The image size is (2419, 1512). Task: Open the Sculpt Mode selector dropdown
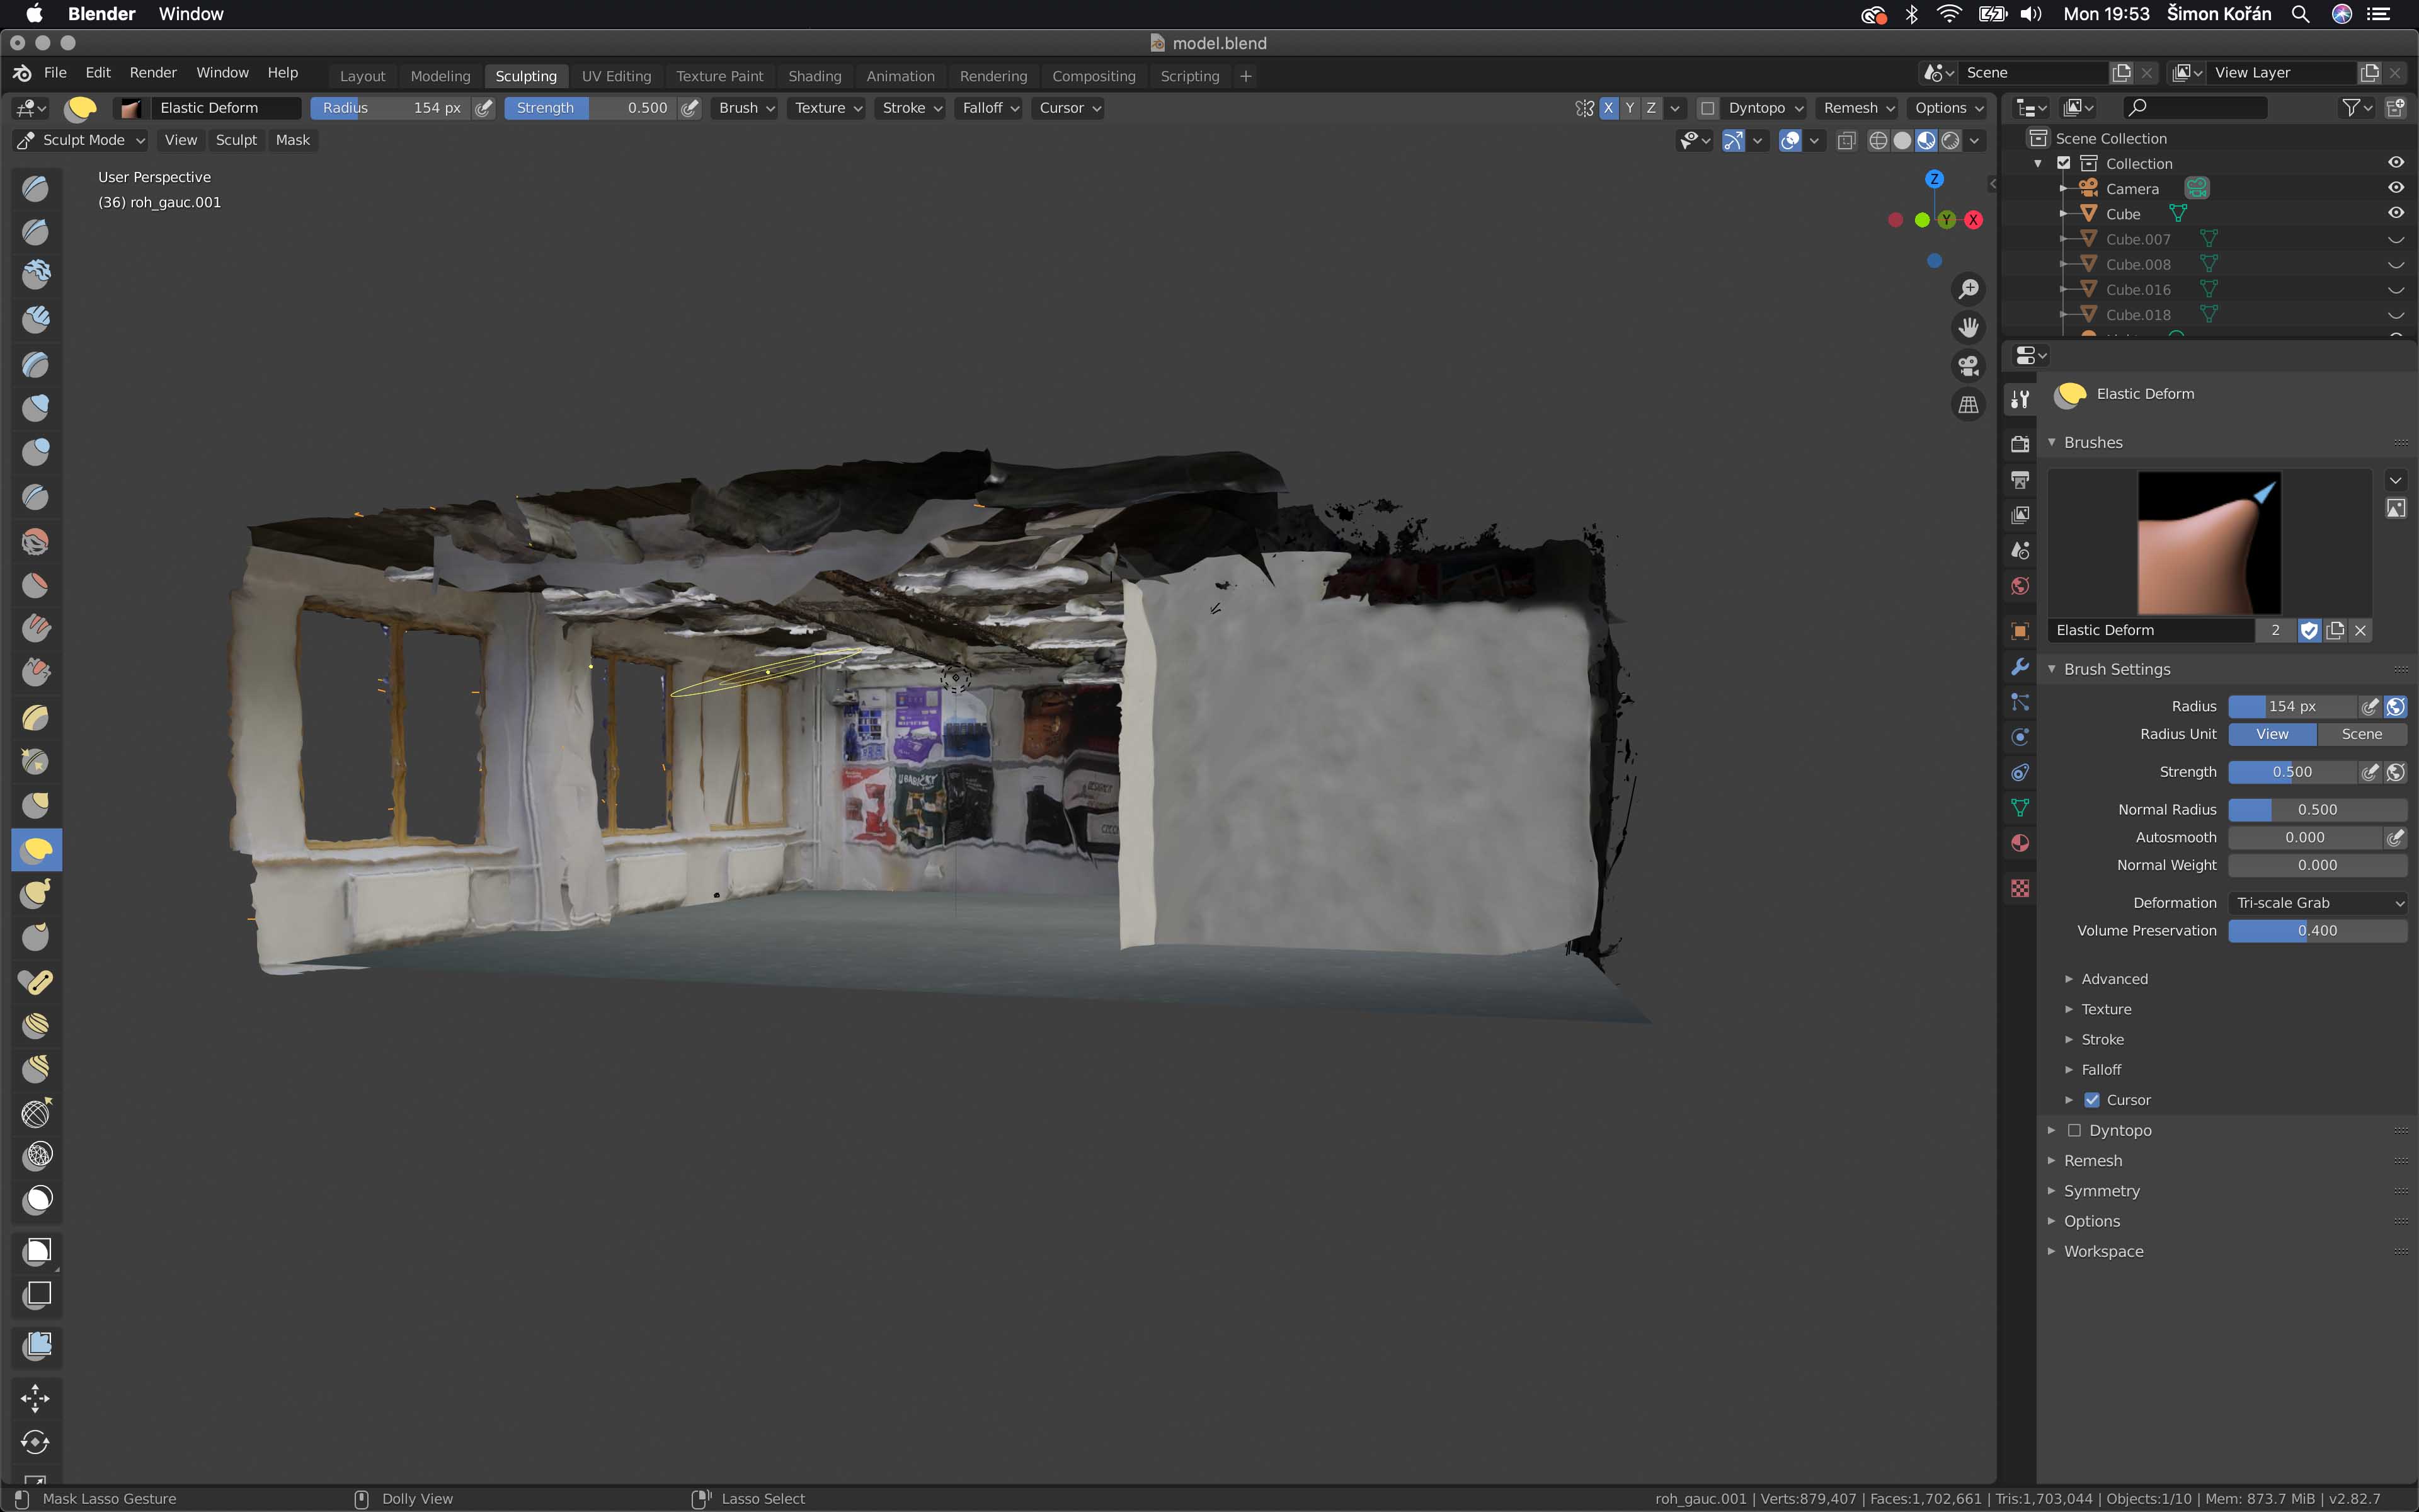(82, 140)
